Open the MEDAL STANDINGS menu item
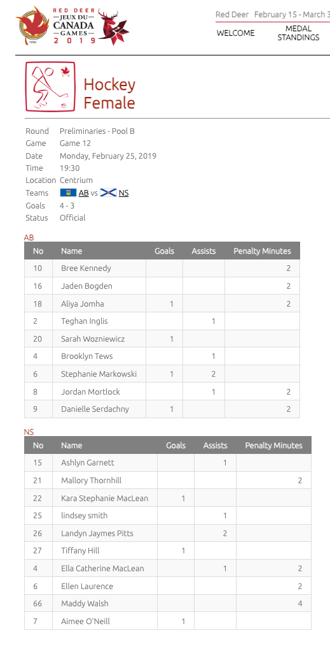This screenshot has width=330, height=649. coord(298,33)
